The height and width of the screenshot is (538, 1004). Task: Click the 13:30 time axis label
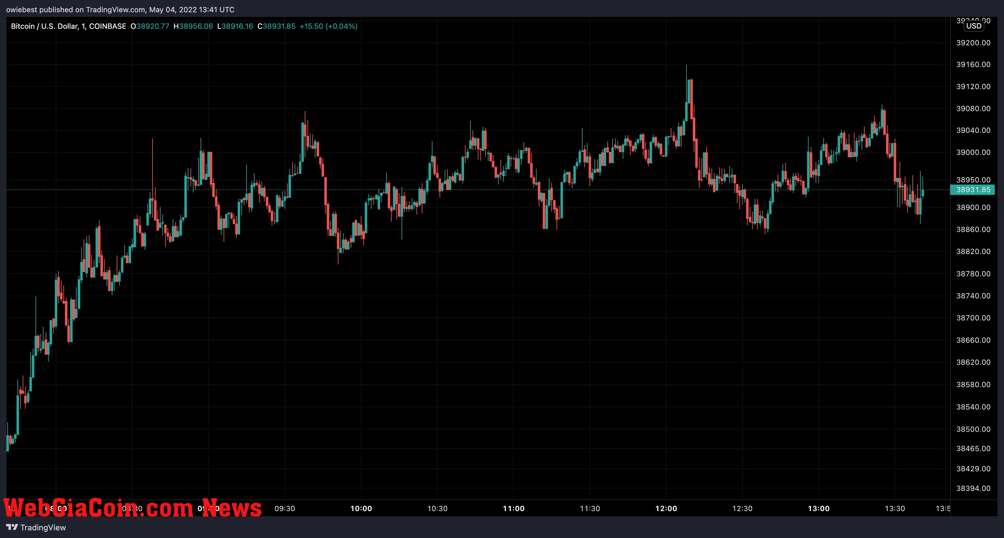[x=895, y=508]
